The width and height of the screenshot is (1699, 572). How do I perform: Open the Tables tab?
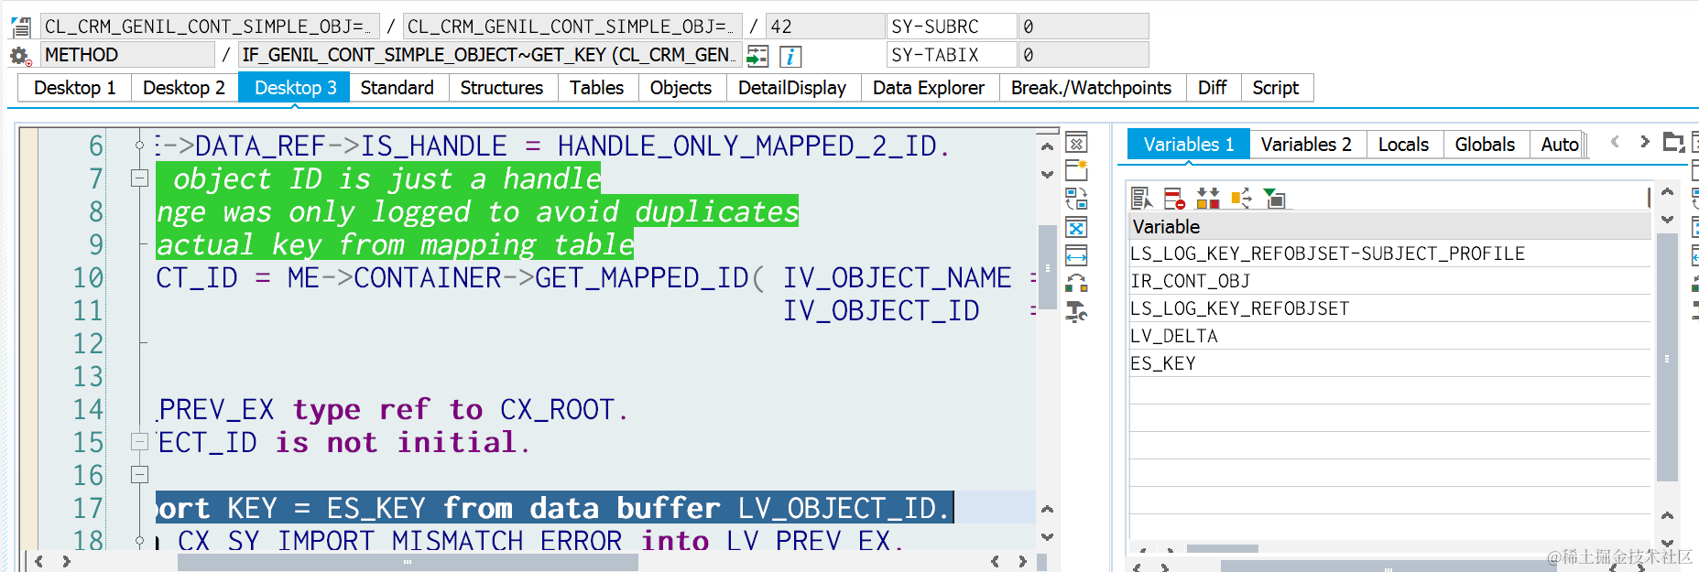tap(596, 88)
